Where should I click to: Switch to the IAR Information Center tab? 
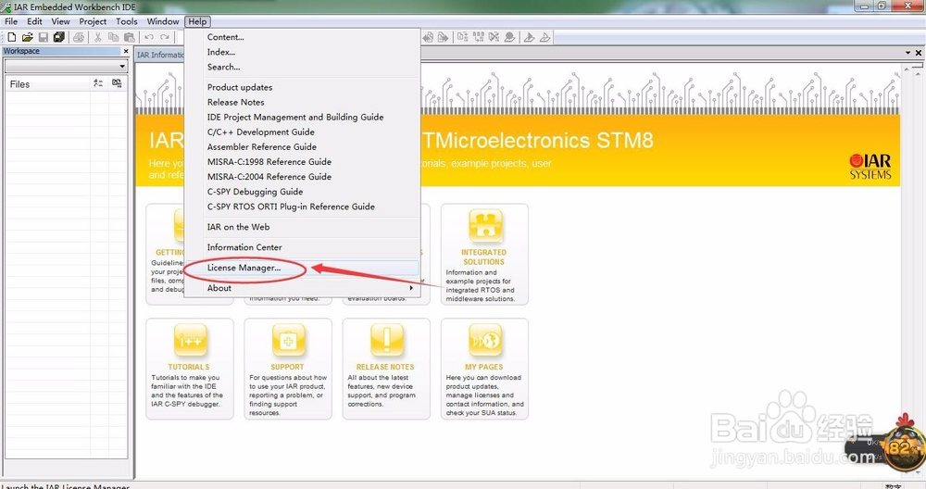[x=160, y=55]
